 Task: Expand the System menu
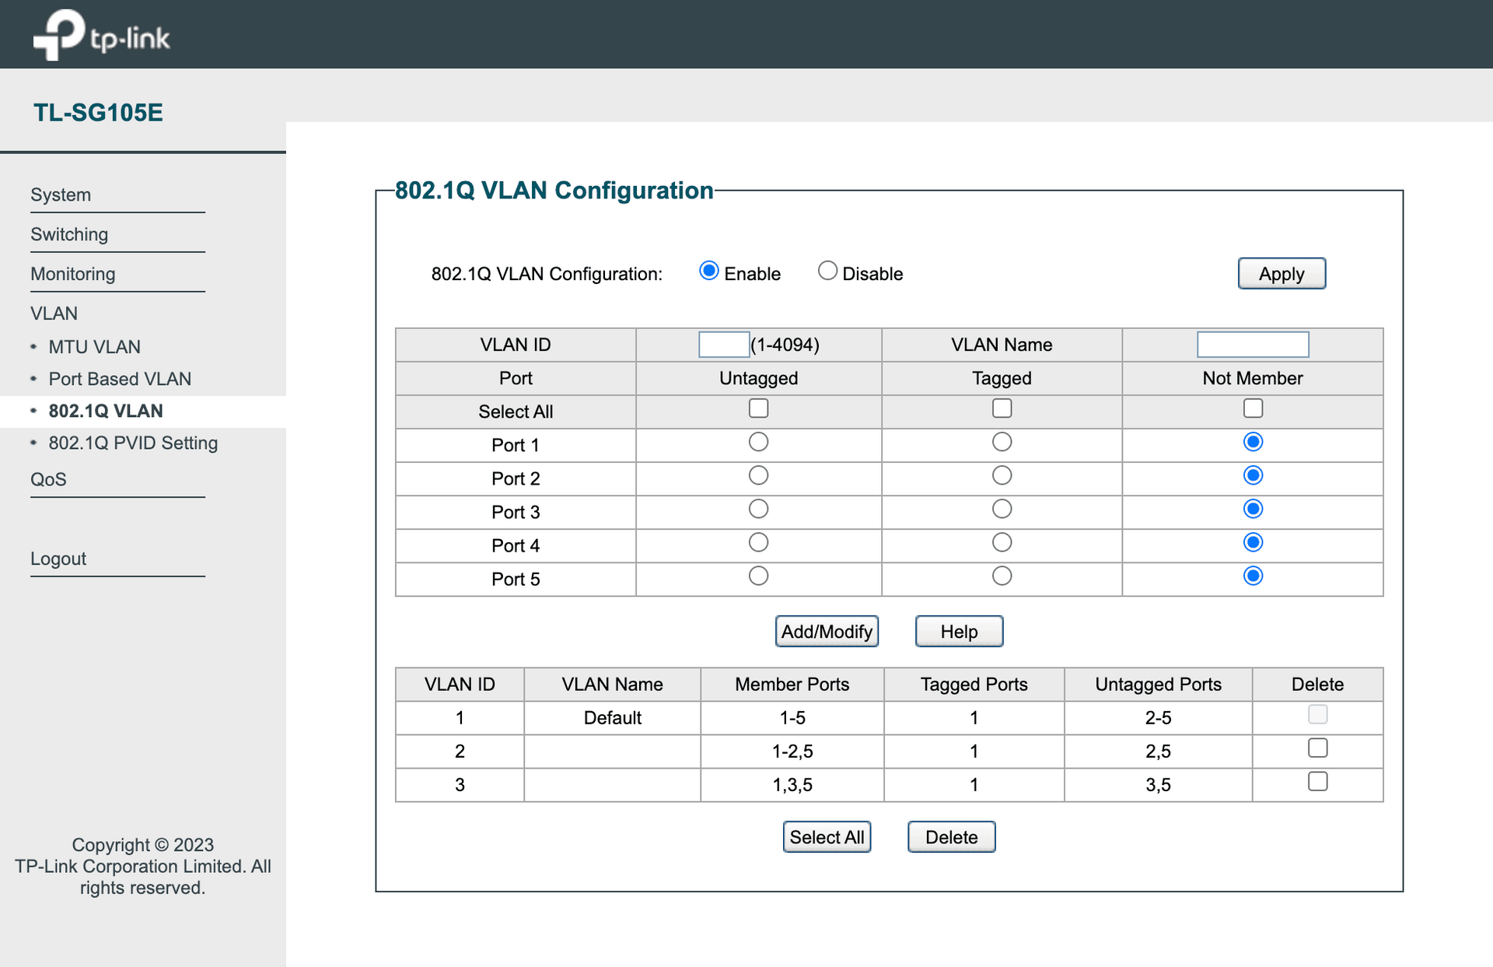[61, 194]
